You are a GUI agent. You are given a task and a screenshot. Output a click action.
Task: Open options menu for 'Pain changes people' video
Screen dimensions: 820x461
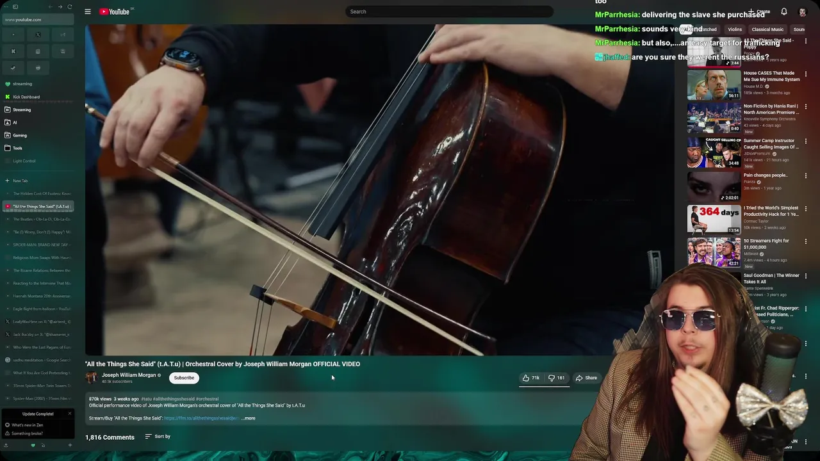pyautogui.click(x=806, y=175)
